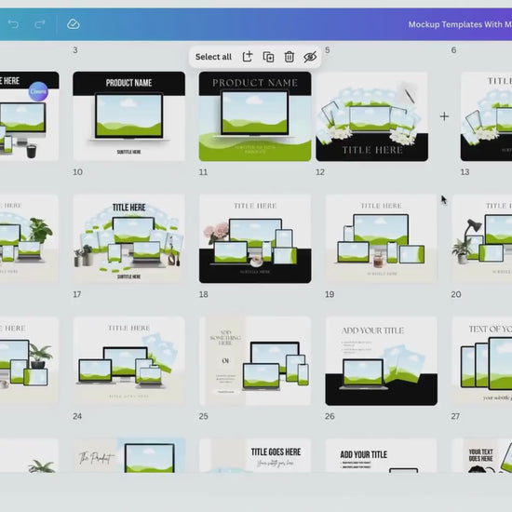Redo the last action
The width and height of the screenshot is (512, 512).
[x=39, y=24]
